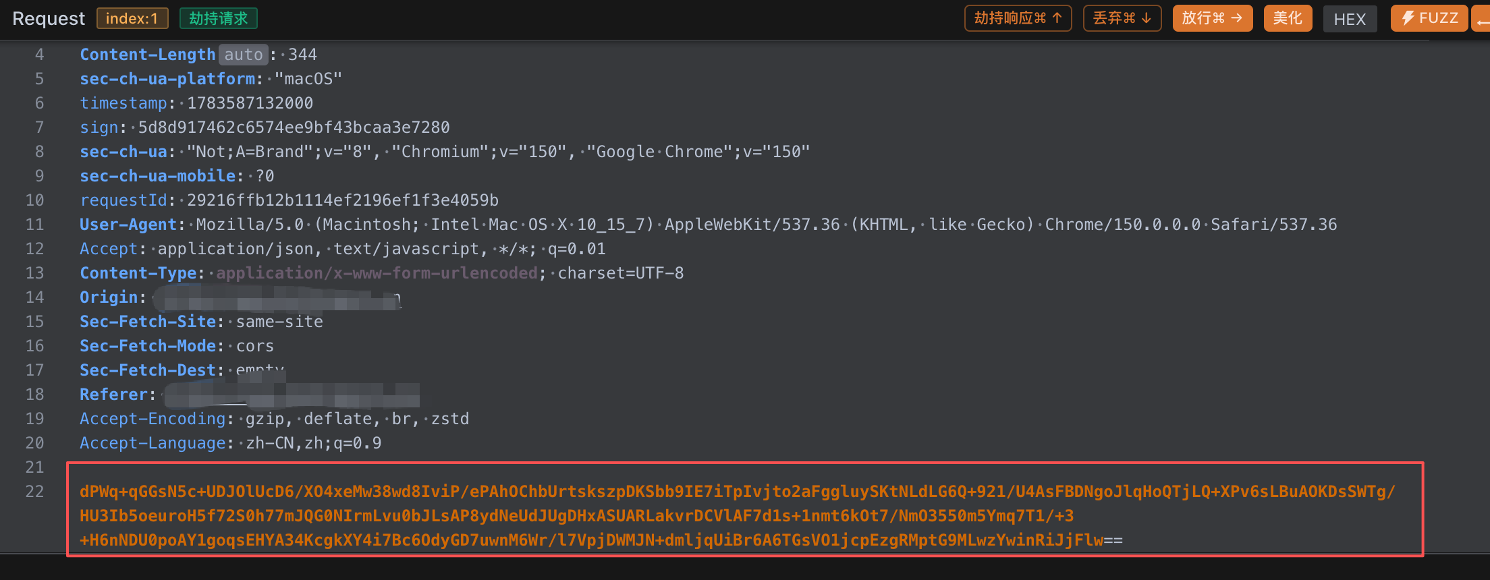
Task: Click the Accept-Encoding header line
Action: click(274, 419)
